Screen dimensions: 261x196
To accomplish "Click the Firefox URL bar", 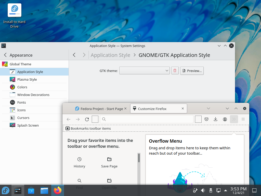I will [x=147, y=119].
